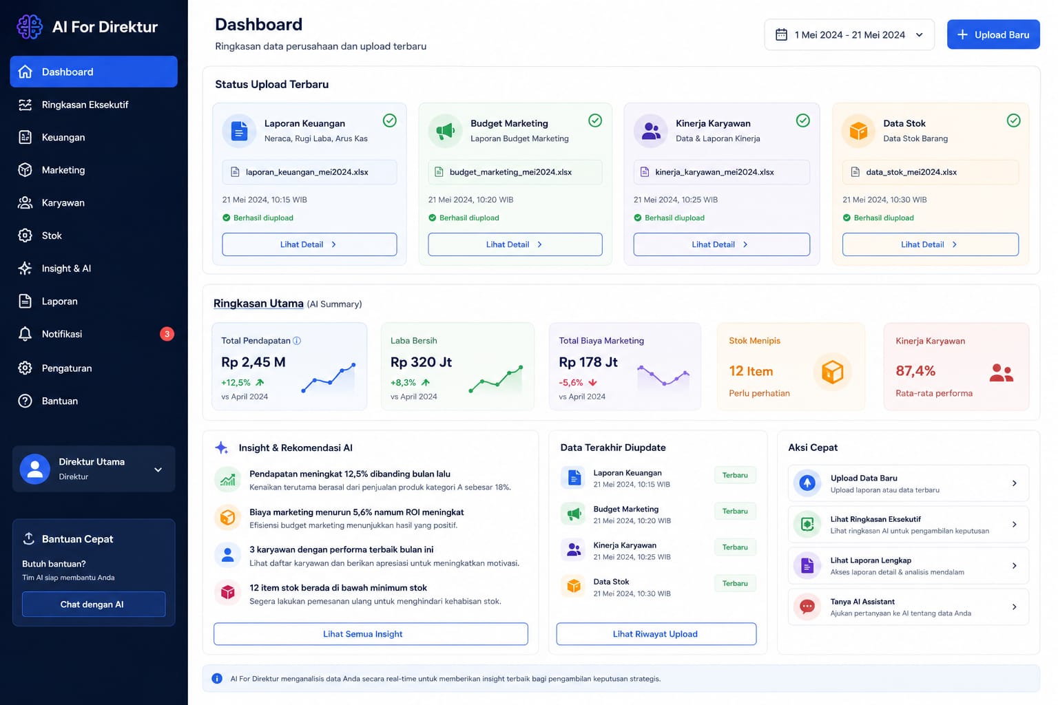The image size is (1058, 705).
Task: Click Lihat Detail for Budget Marketing
Action: (515, 244)
